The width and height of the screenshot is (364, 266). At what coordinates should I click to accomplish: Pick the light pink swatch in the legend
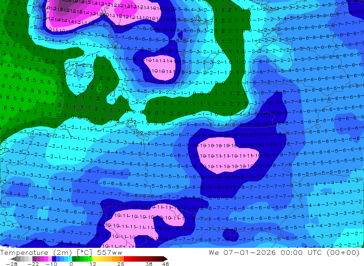(x=50, y=259)
